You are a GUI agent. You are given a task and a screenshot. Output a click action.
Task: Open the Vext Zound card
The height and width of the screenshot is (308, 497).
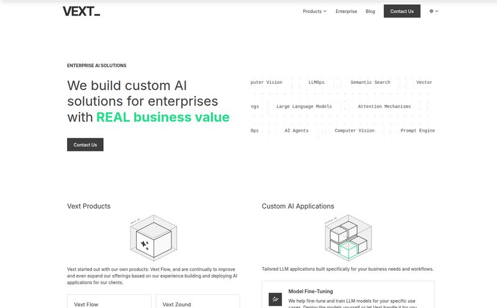pos(198,301)
